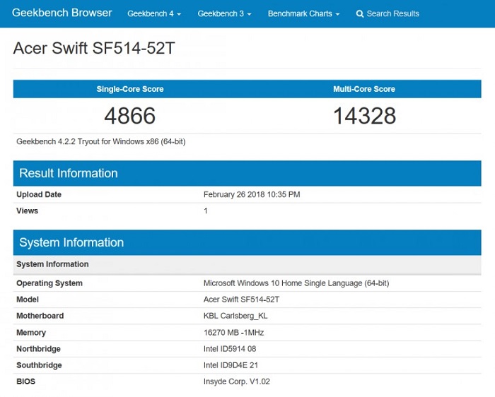Open the Search Results link text
The image size is (495, 397).
click(392, 14)
